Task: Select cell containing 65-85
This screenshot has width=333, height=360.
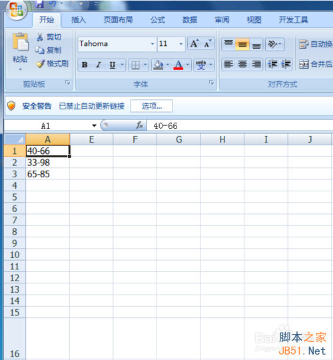Action: (x=48, y=174)
